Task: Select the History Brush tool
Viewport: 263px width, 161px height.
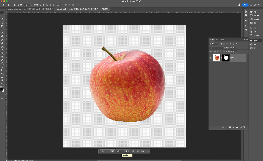Action: [x=2, y=46]
